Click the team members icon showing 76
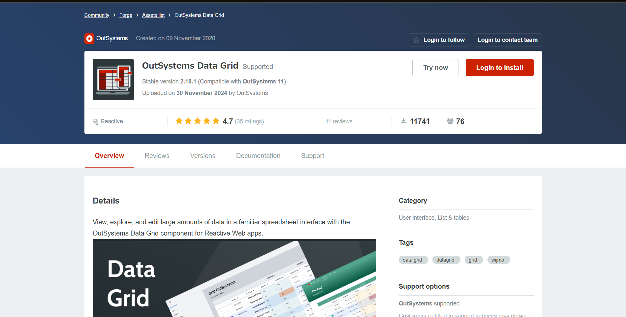Viewport: 626px width, 317px height. [451, 121]
